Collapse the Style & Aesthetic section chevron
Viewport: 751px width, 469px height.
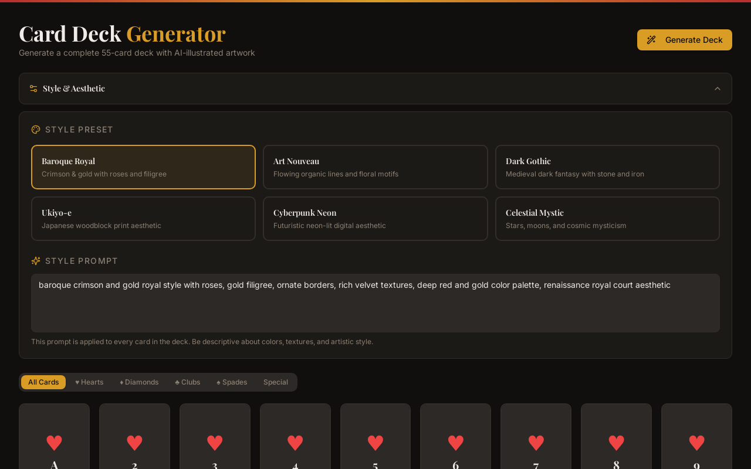pyautogui.click(x=718, y=89)
